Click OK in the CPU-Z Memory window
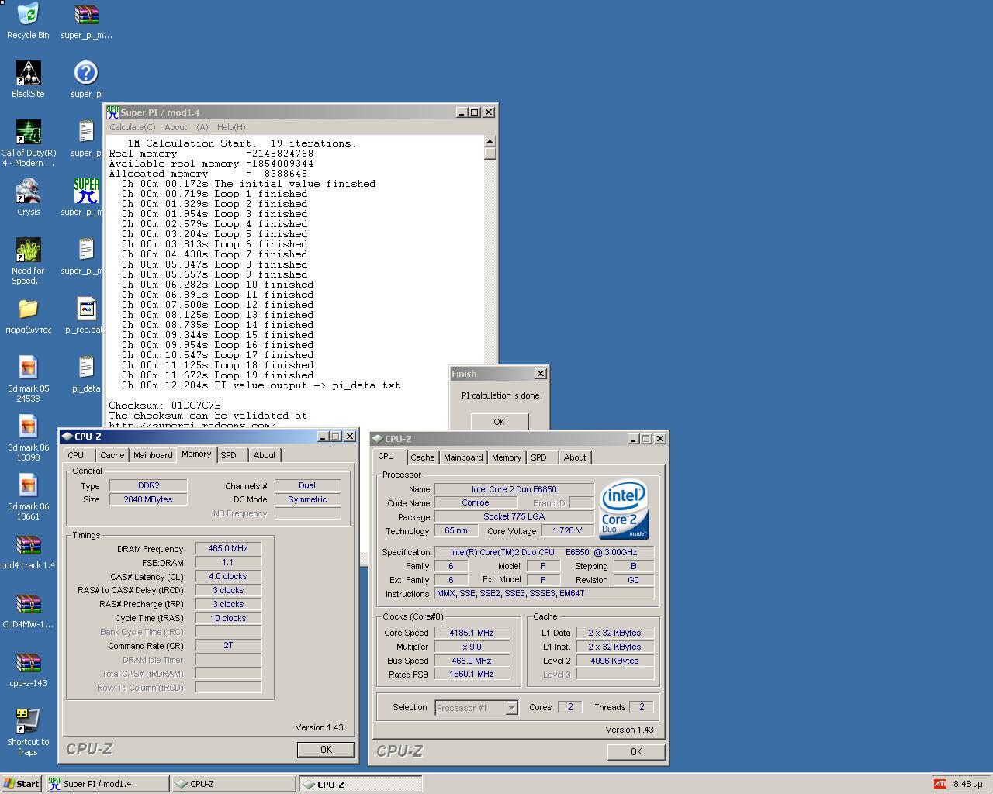The height and width of the screenshot is (794, 993). pos(326,750)
